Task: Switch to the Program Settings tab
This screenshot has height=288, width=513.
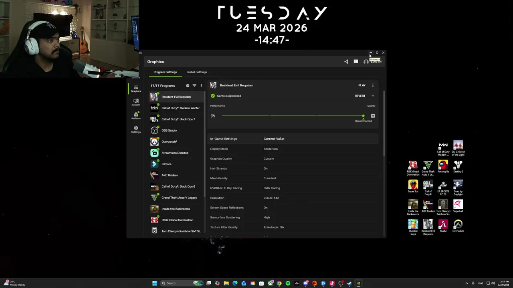Action: click(x=165, y=72)
